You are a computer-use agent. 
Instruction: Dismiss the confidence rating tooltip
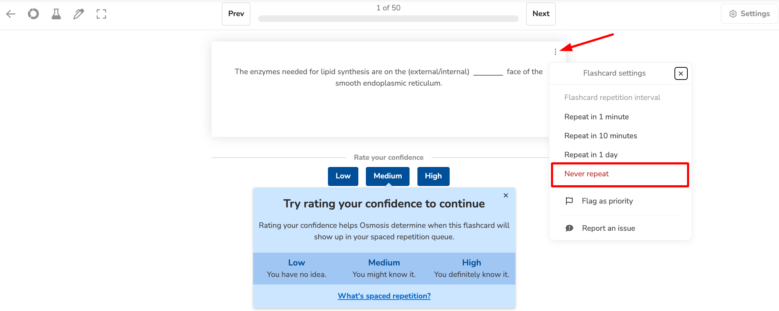tap(505, 195)
